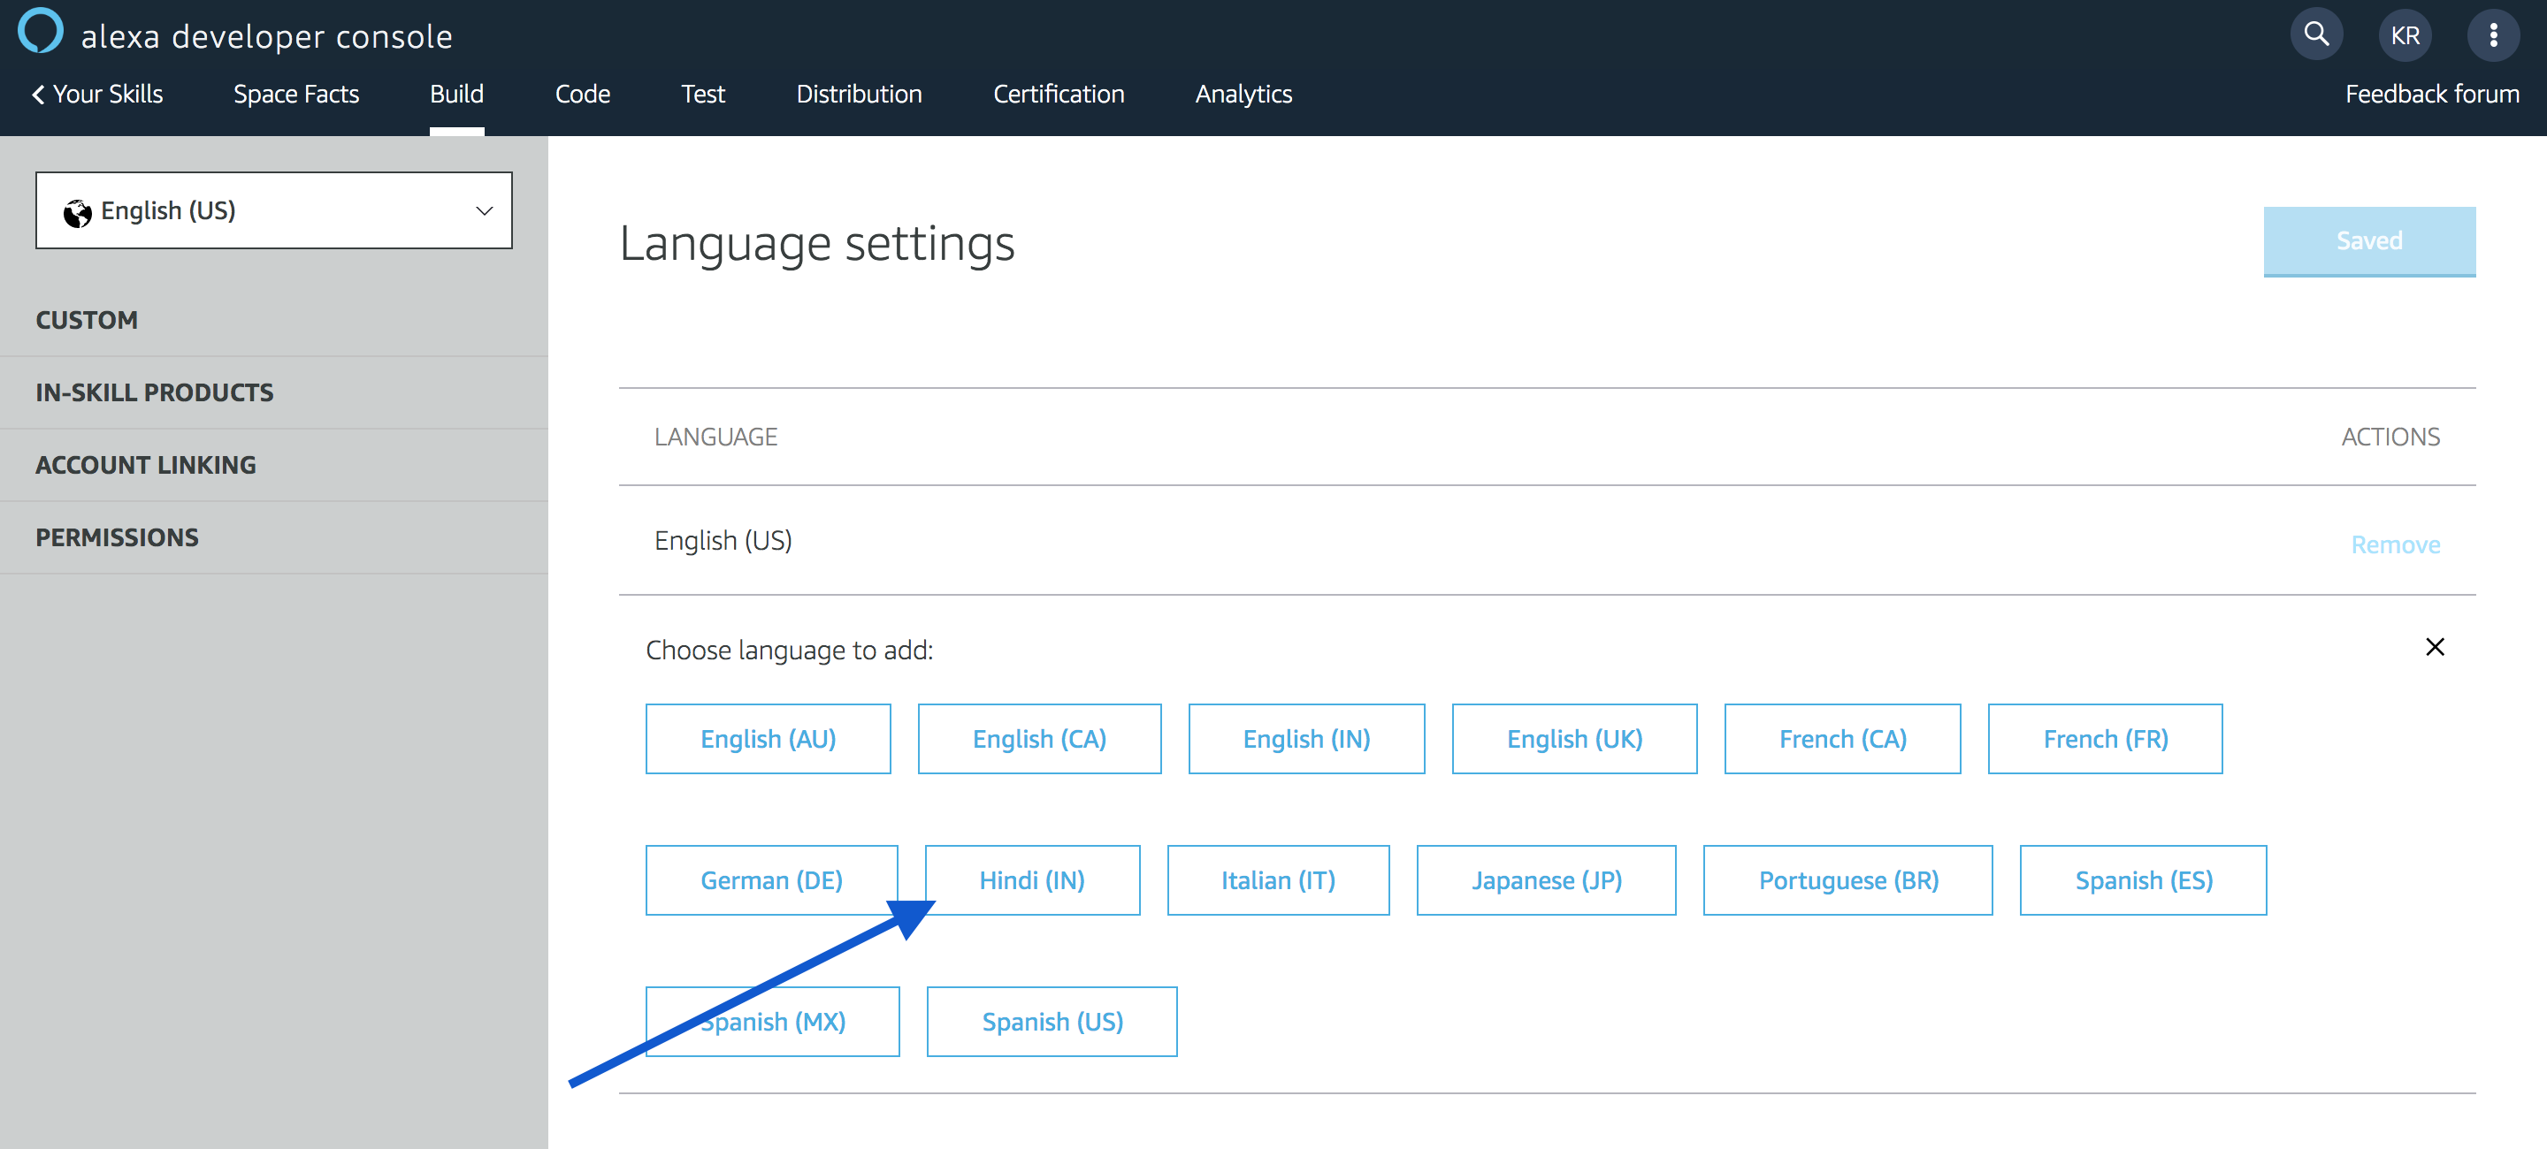The width and height of the screenshot is (2547, 1149).
Task: Open the Analytics tab
Action: 1243,94
